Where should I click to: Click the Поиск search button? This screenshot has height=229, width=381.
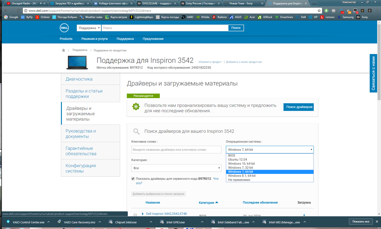tap(236, 28)
